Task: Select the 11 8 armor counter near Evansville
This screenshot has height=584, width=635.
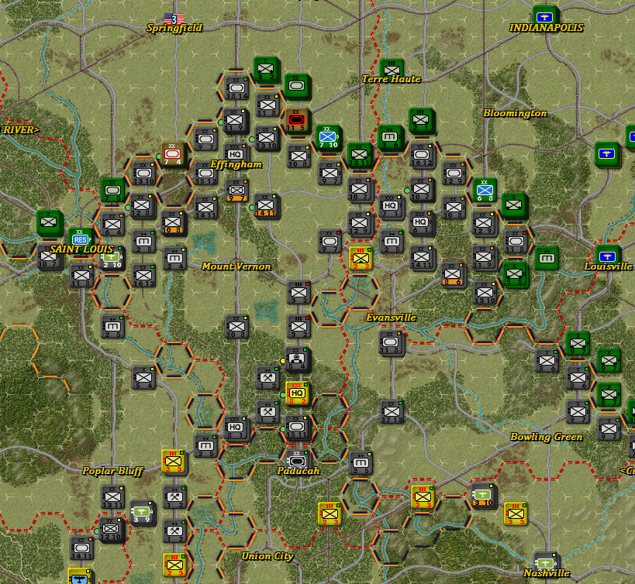Action: click(x=391, y=343)
